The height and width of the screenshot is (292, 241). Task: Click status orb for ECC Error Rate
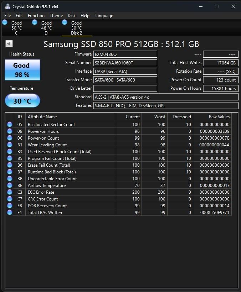(10, 192)
